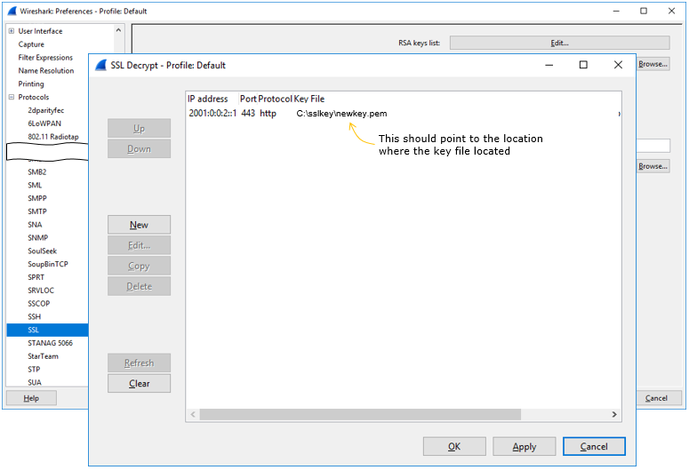The width and height of the screenshot is (689, 470).
Task: Click the Port column header
Action: [248, 99]
